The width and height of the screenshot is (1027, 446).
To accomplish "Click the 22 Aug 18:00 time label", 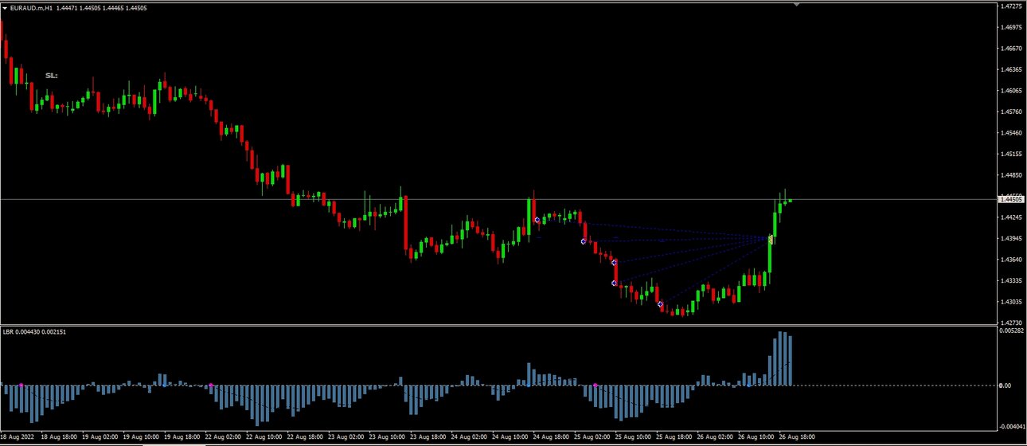I will click(x=307, y=437).
